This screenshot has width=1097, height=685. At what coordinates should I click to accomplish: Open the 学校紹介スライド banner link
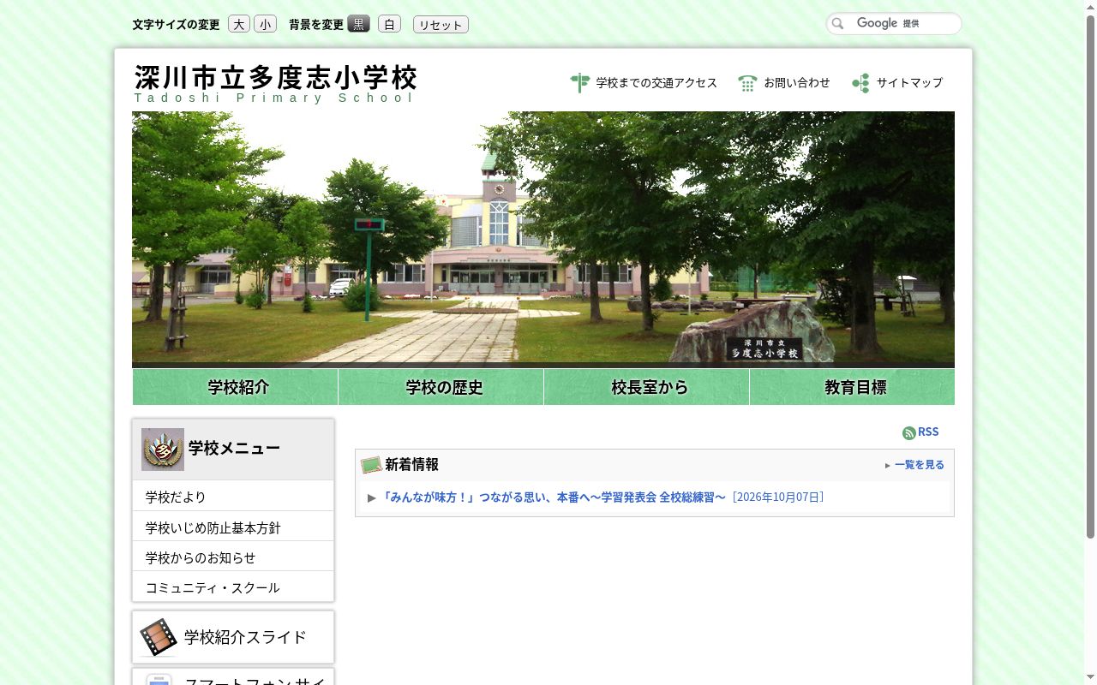coord(233,637)
